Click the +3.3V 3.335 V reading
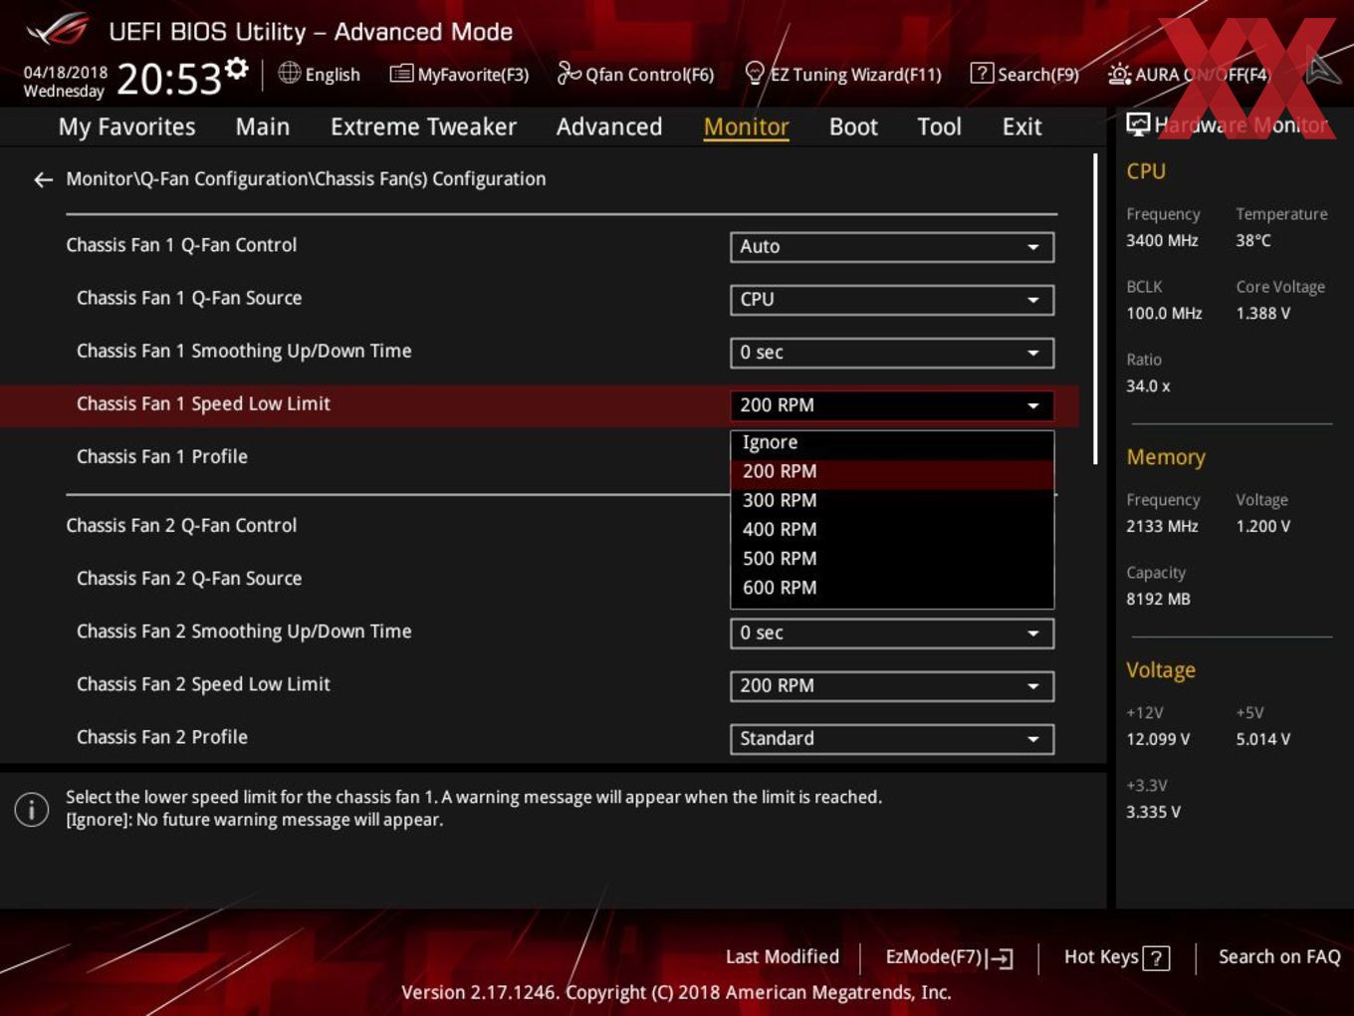 1153,812
